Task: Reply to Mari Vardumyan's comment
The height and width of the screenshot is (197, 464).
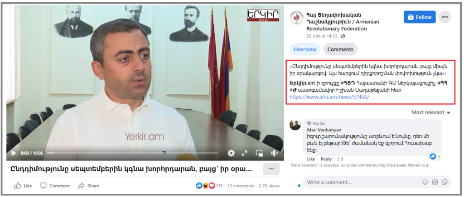Action: point(326,159)
